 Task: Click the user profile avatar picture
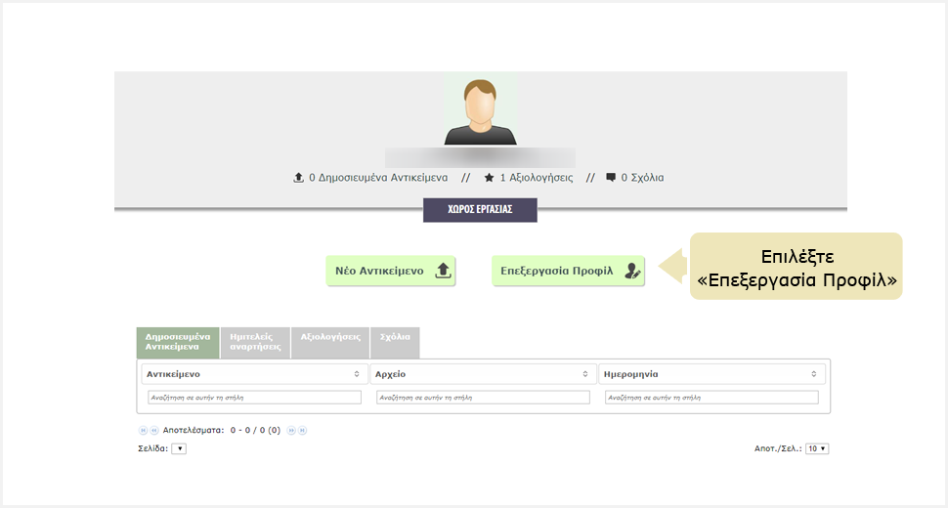(480, 109)
